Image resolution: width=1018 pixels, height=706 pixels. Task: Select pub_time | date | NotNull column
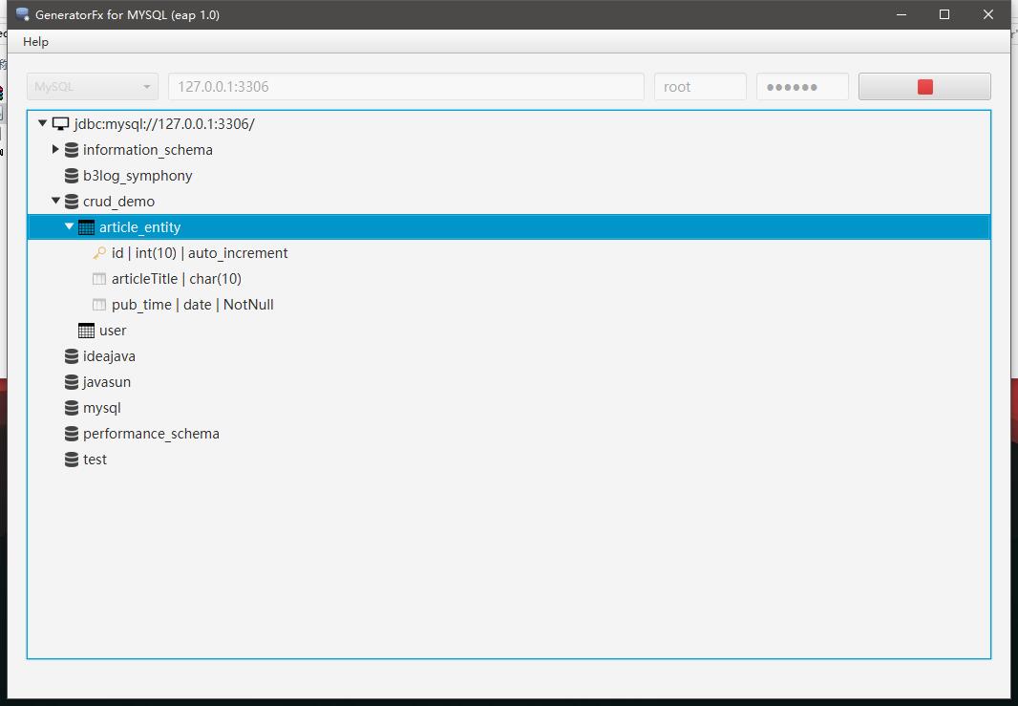tap(192, 305)
